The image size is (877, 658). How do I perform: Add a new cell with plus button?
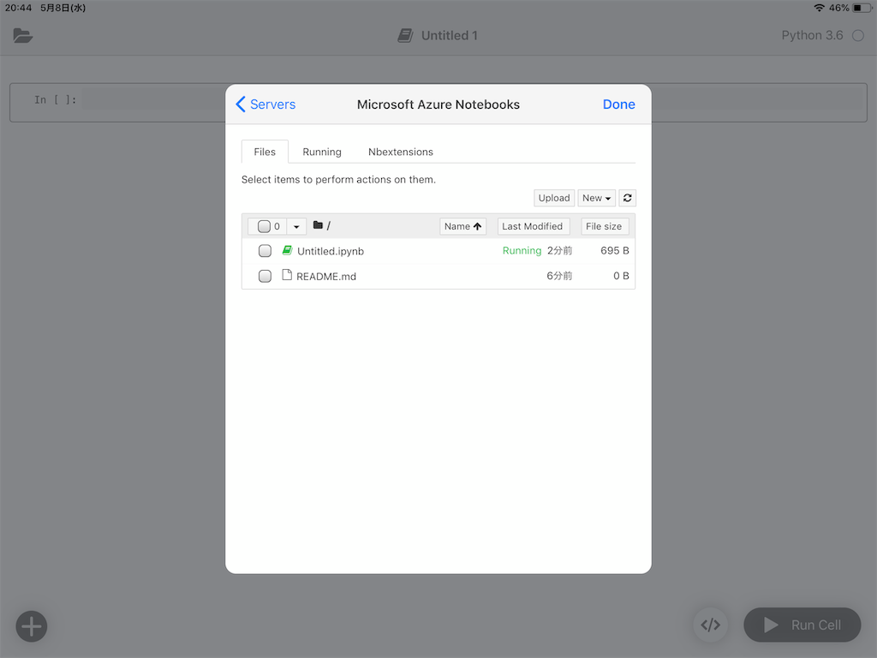tap(32, 626)
